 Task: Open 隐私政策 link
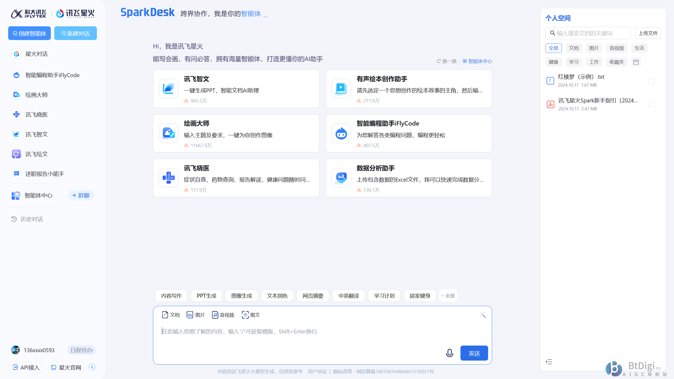[x=343, y=371]
